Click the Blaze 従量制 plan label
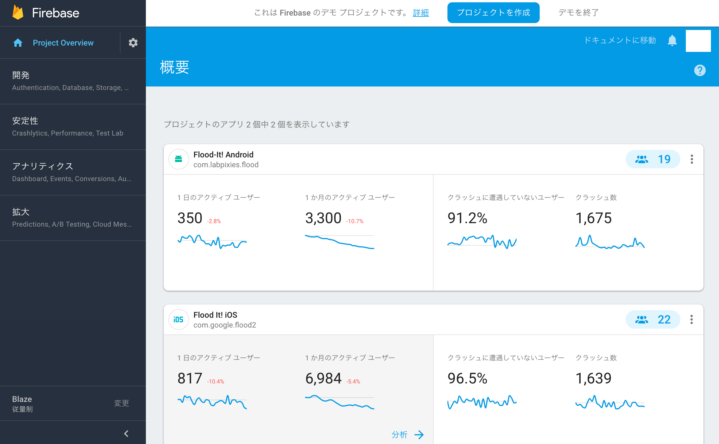This screenshot has height=444, width=719. [22, 404]
